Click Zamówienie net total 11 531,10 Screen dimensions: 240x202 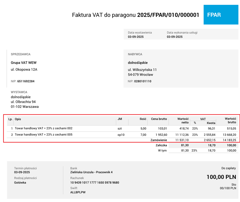(x=182, y=140)
